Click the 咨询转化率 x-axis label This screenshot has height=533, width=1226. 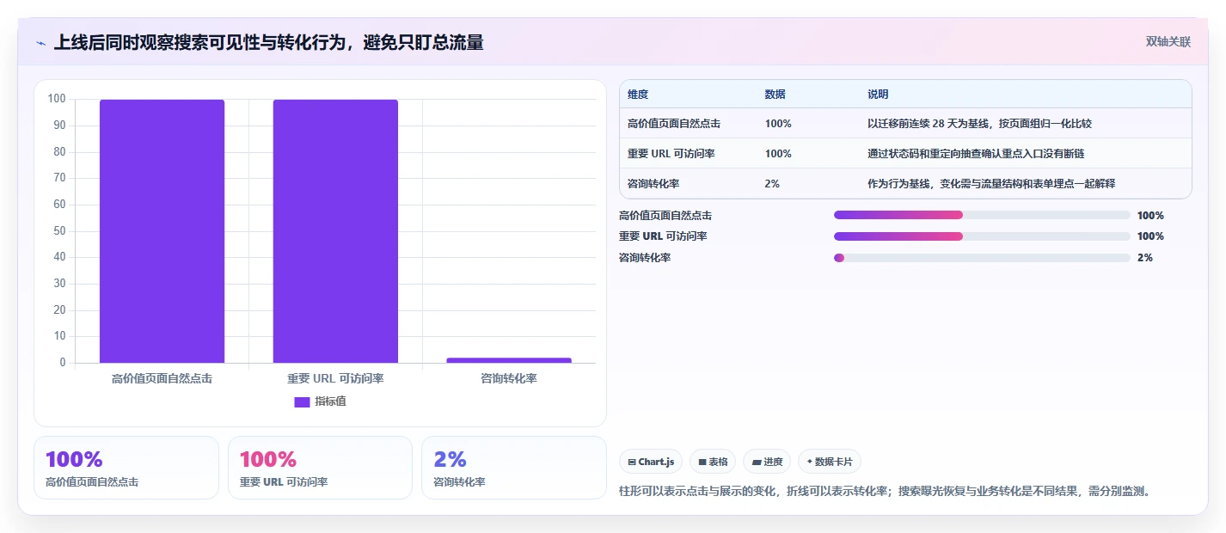pos(509,378)
